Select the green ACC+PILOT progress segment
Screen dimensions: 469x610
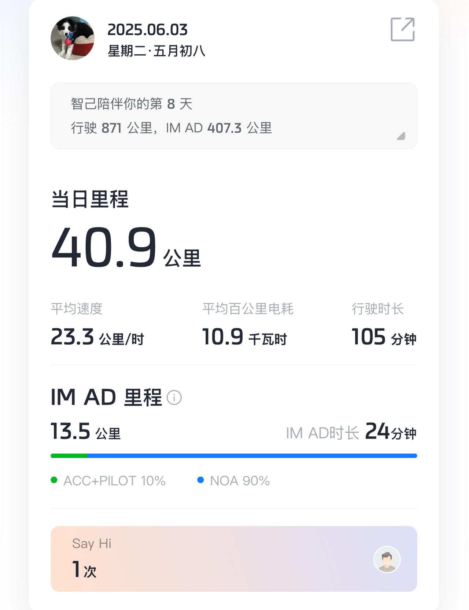pos(69,456)
